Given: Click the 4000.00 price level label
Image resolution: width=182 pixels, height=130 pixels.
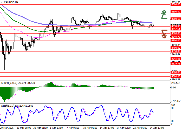Looking at the screenshot, I should pyautogui.click(x=176, y=76).
